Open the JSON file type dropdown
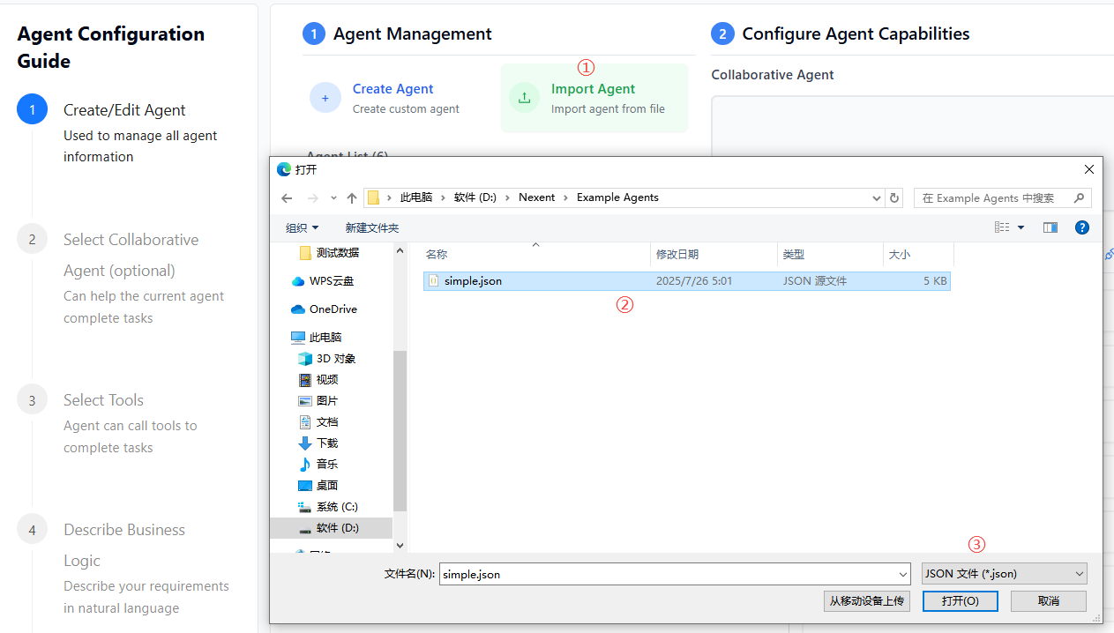 coord(1004,574)
